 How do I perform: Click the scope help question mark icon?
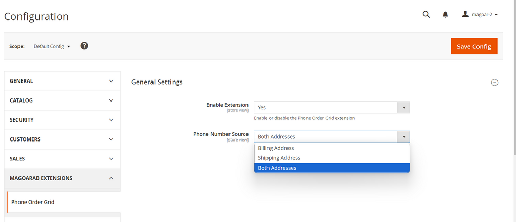[x=84, y=46]
